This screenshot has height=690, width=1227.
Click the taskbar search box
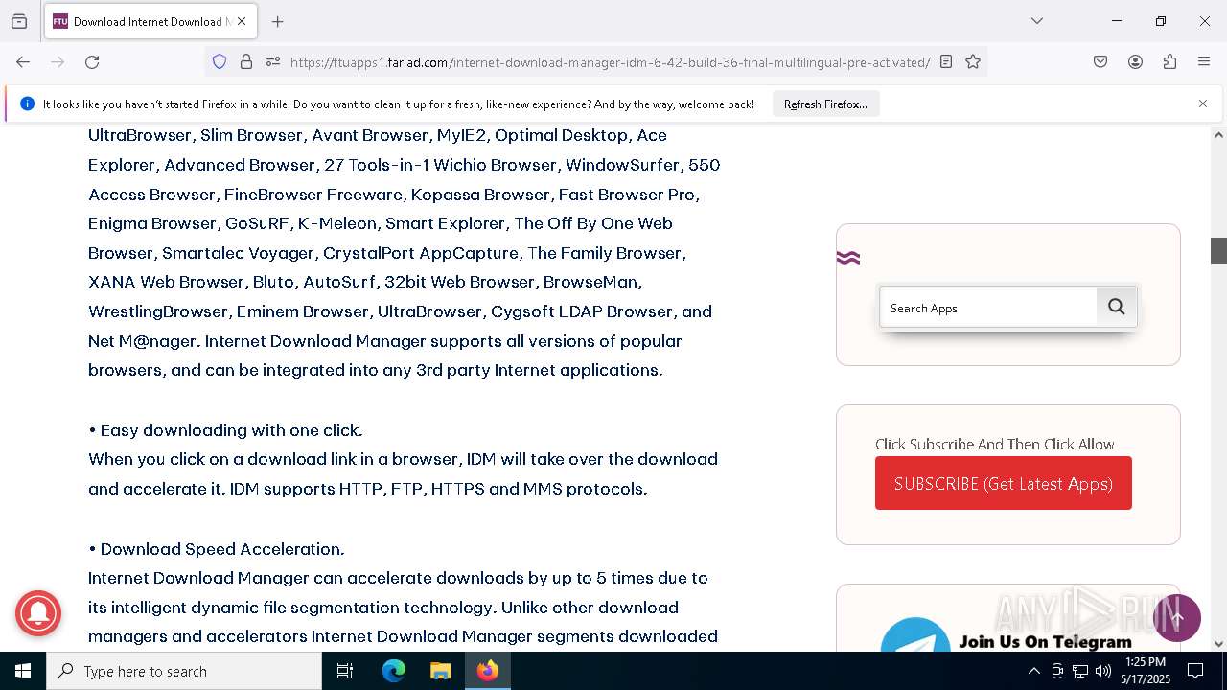[184, 671]
